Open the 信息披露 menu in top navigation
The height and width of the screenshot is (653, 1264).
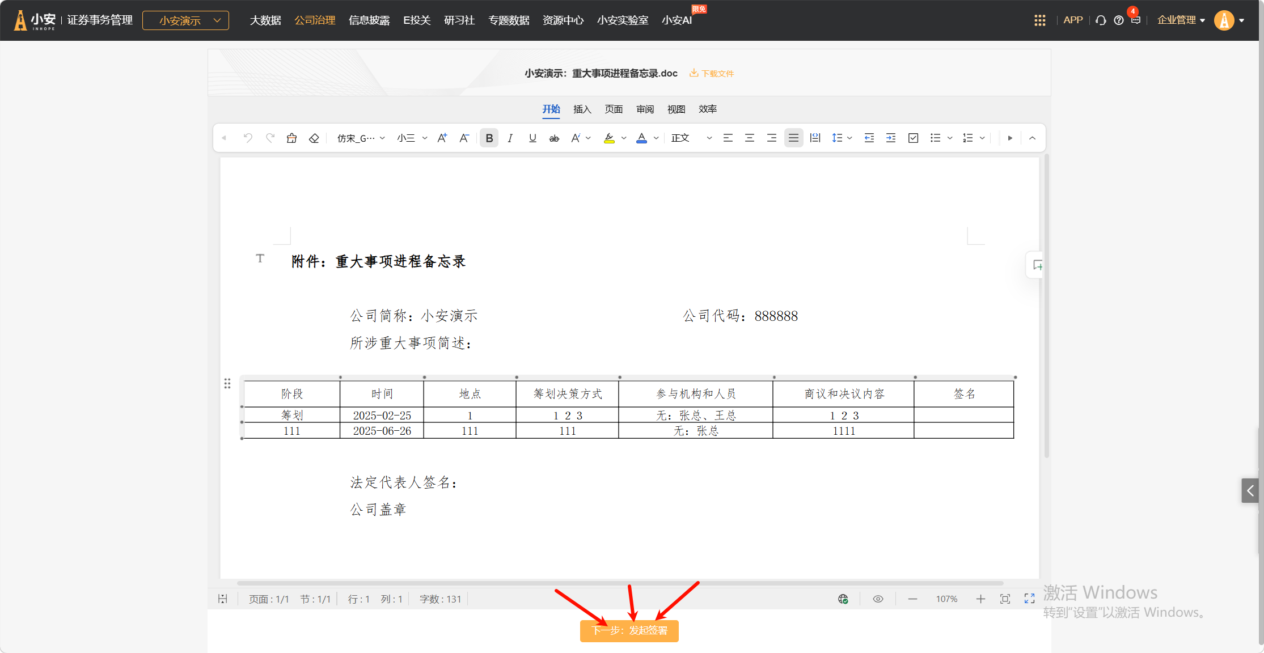point(369,20)
